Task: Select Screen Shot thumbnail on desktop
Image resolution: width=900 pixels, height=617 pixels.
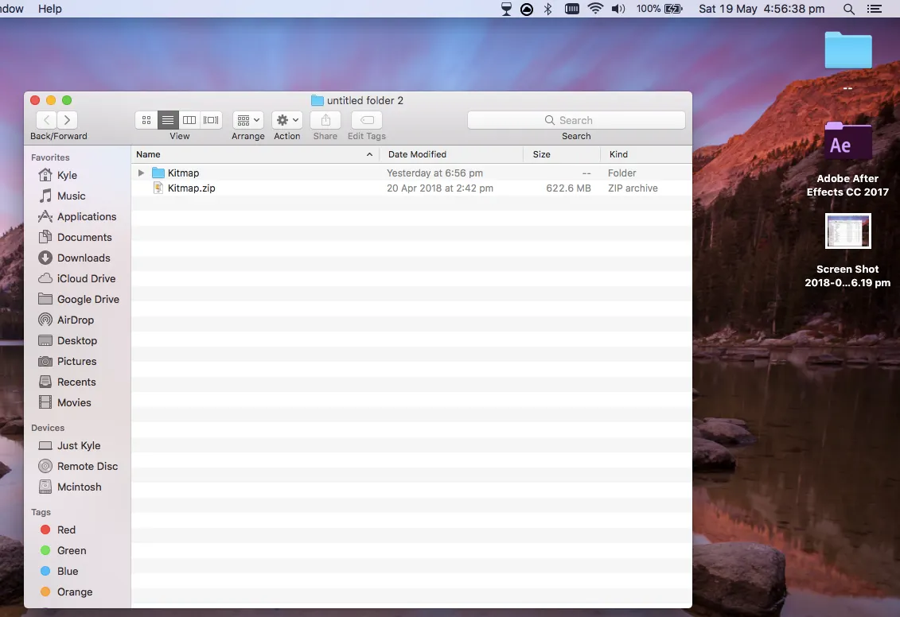Action: [x=847, y=232]
